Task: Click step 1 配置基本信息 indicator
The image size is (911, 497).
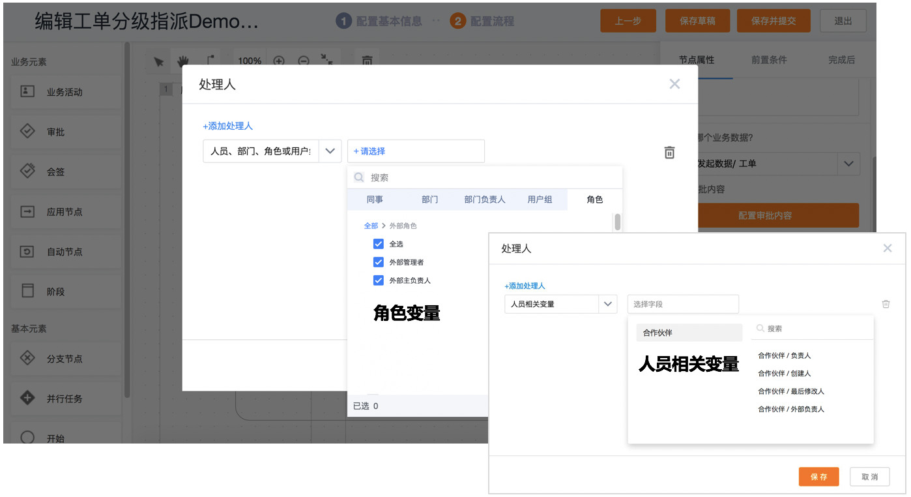Action: tap(379, 22)
